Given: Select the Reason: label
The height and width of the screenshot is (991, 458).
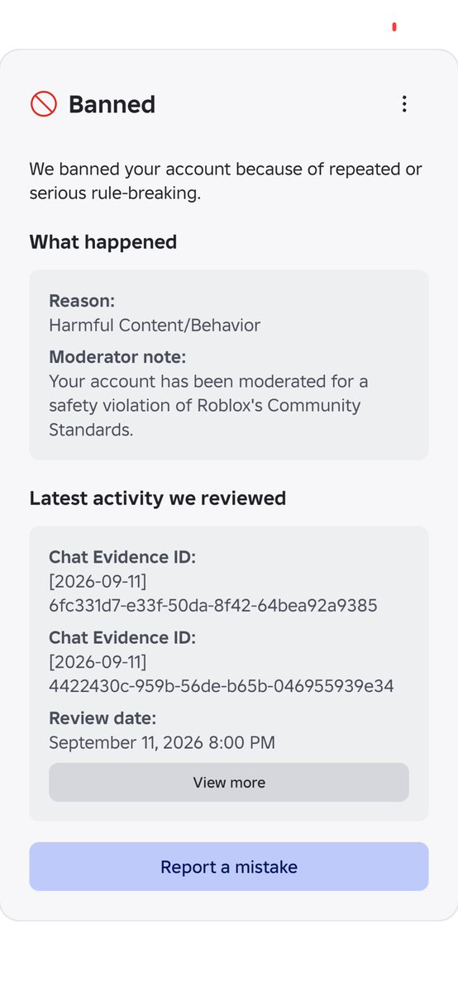Looking at the screenshot, I should click(82, 301).
